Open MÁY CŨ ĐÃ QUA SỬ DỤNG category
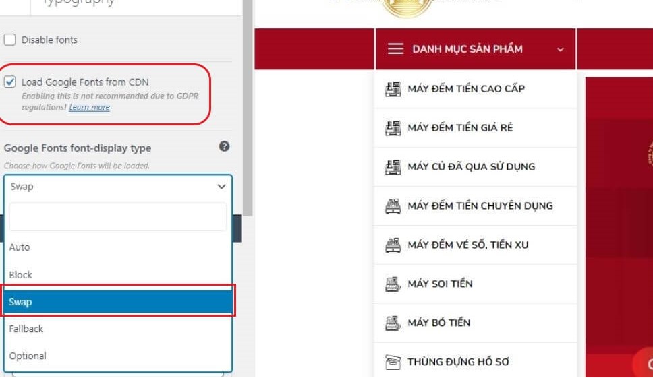The image size is (653, 380). [x=472, y=166]
